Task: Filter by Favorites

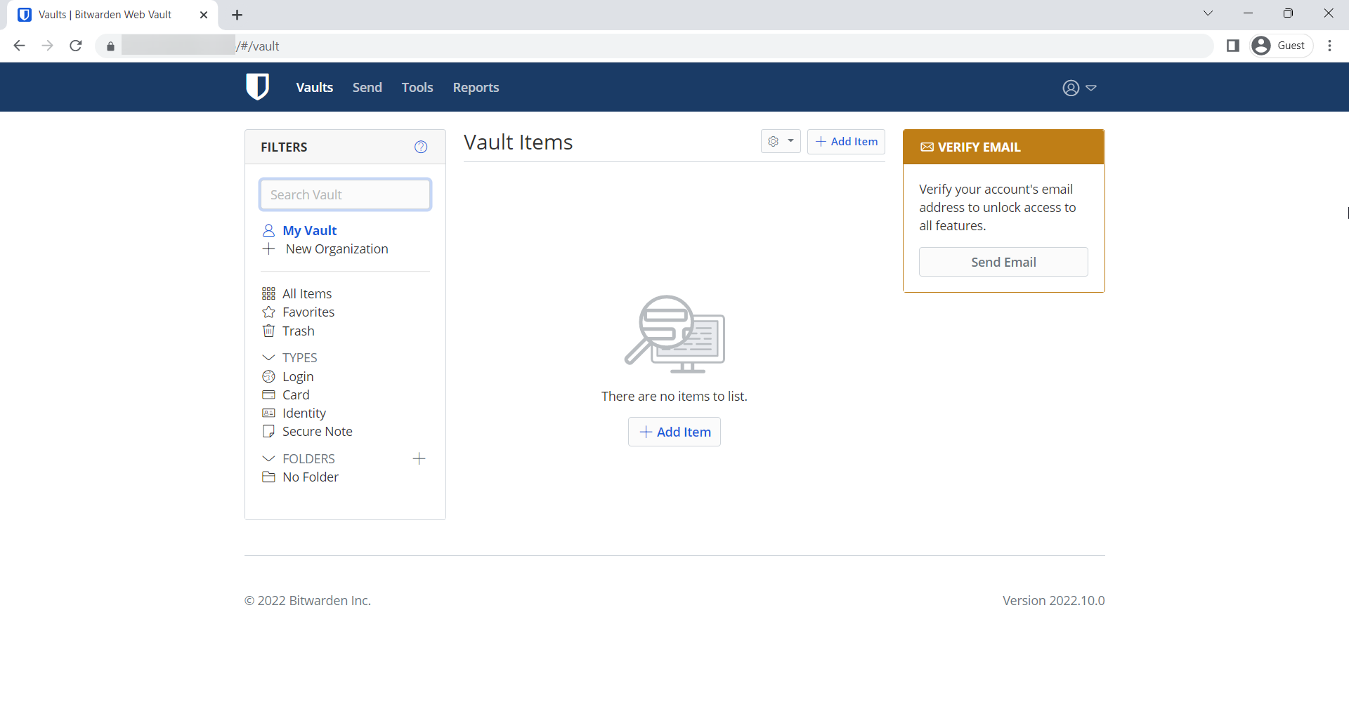Action: point(308,312)
